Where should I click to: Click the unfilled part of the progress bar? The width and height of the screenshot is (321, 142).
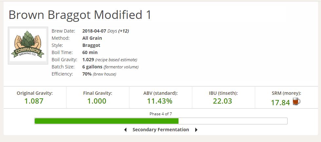point(233,121)
